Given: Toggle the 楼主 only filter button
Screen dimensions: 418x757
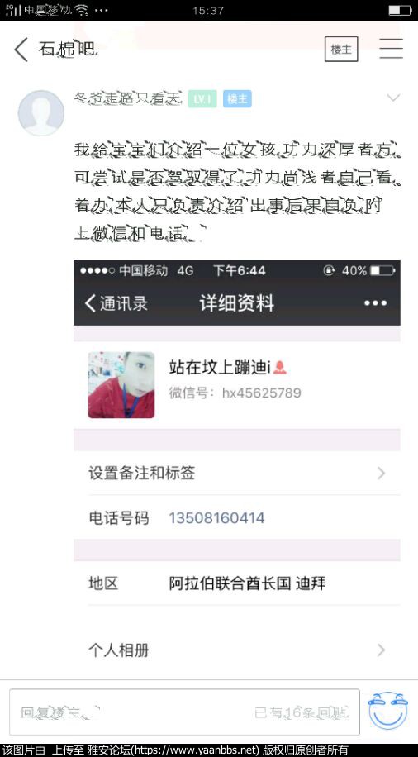Looking at the screenshot, I should pyautogui.click(x=341, y=49).
